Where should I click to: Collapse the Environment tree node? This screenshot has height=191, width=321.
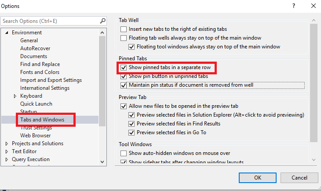(7, 33)
